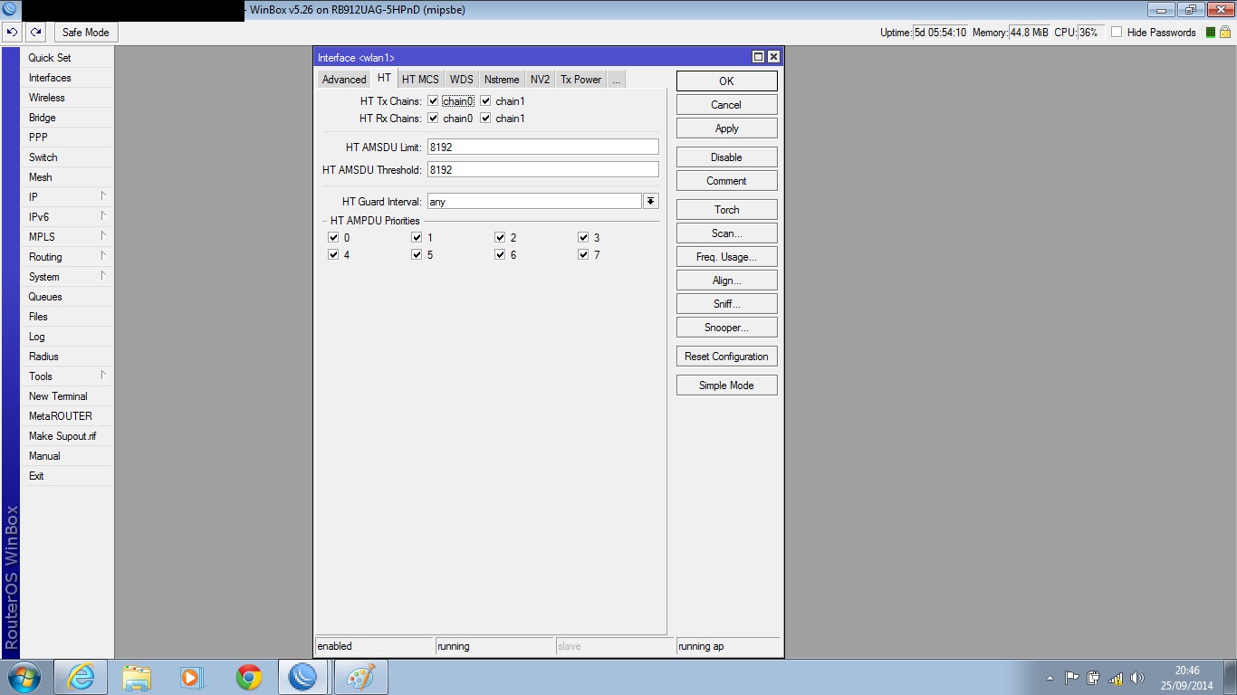1237x695 pixels.
Task: Uncheck HT AMPDU priority 3
Action: coord(583,237)
